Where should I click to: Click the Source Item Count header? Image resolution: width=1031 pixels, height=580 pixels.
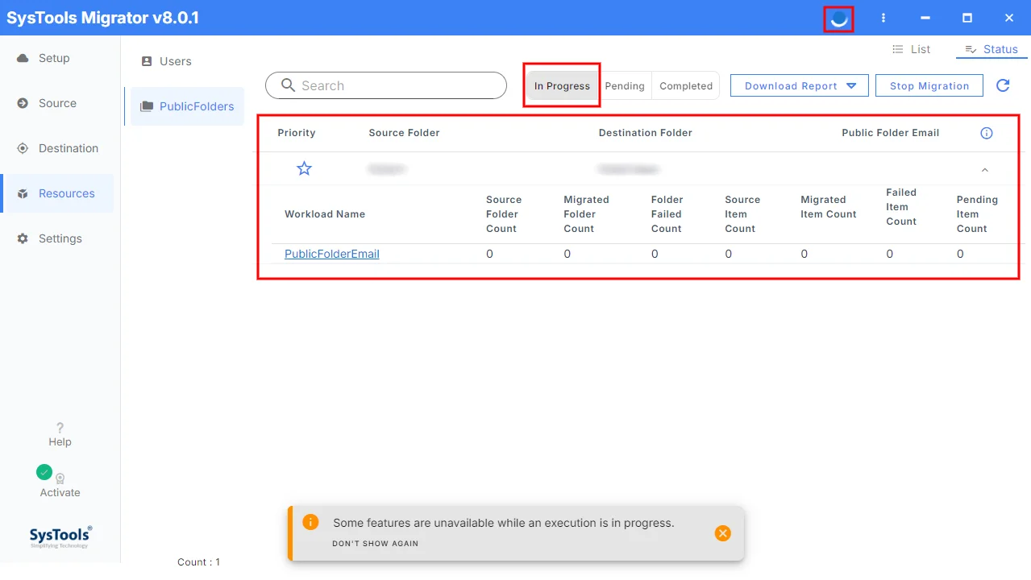(x=742, y=214)
